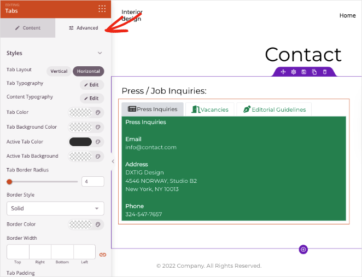
Task: Switch to the Advanced tab
Action: click(83, 28)
